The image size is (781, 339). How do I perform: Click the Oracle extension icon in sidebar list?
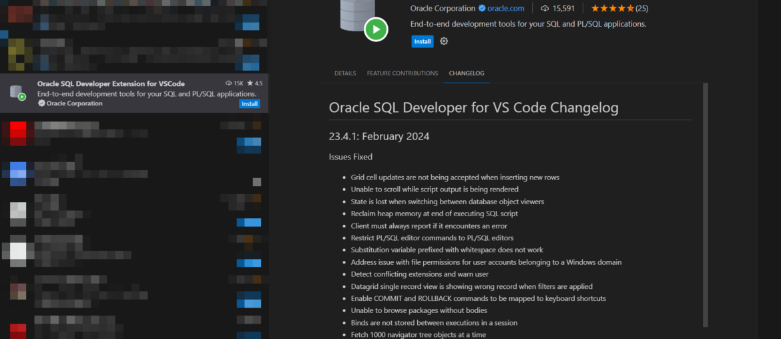point(17,93)
